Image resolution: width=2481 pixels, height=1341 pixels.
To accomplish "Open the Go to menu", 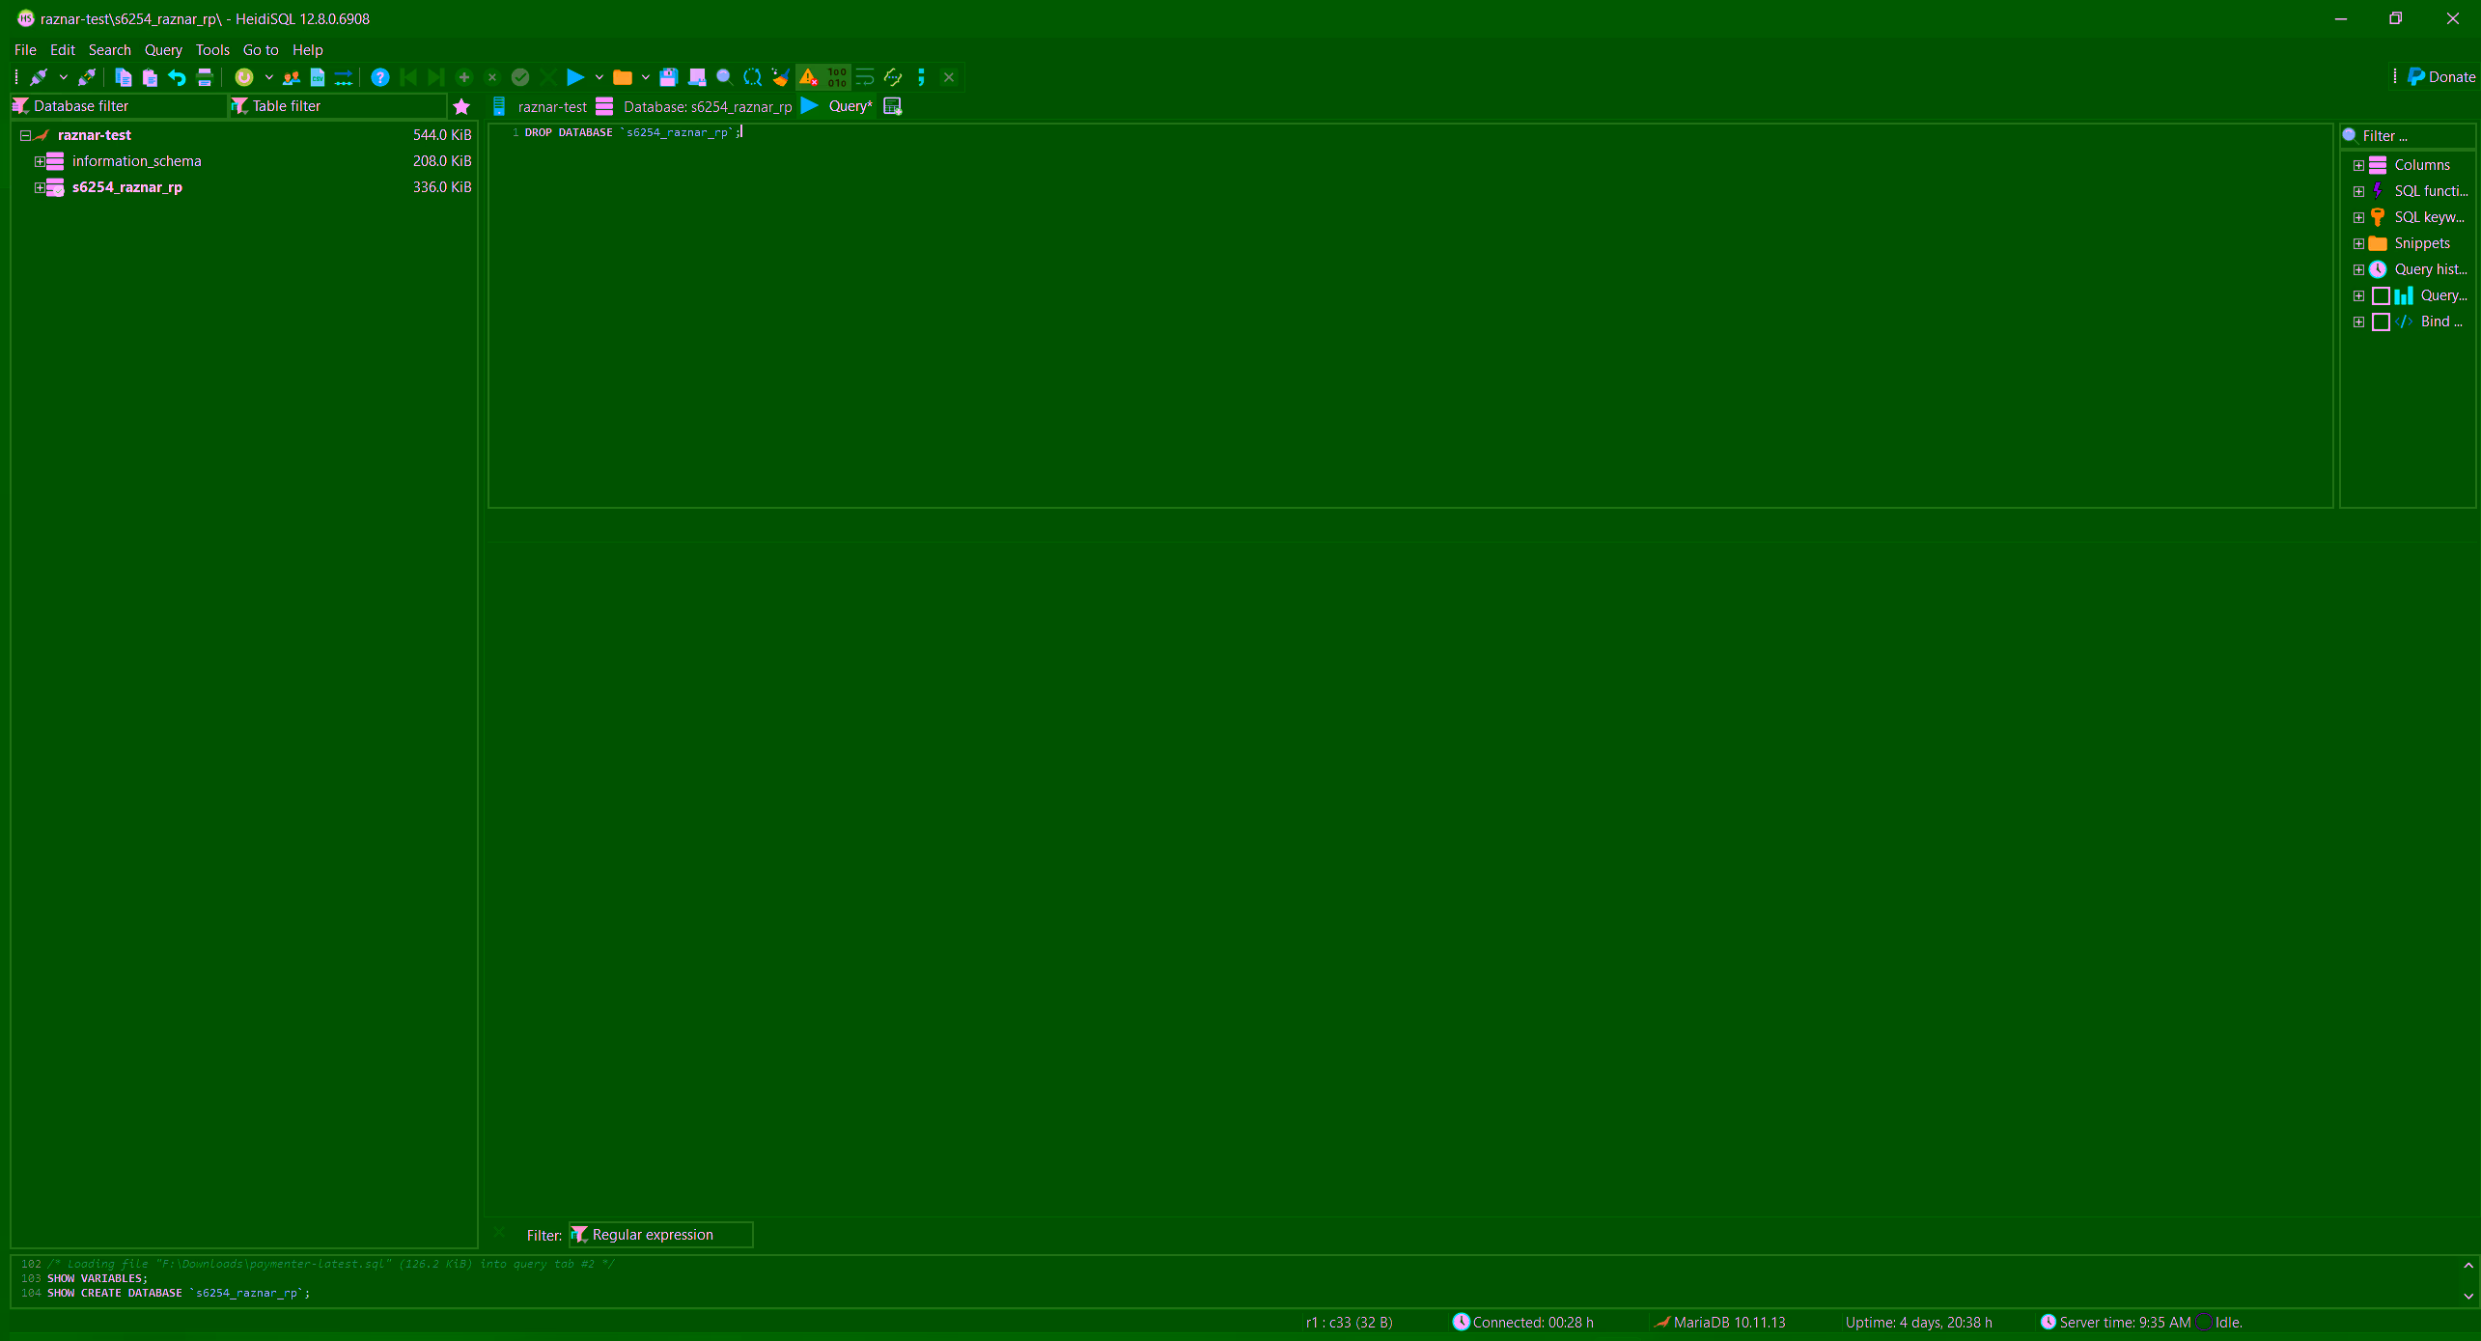I will tap(261, 50).
